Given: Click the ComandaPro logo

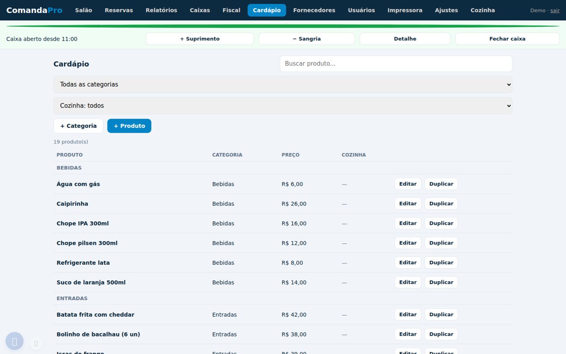Looking at the screenshot, I should (34, 10).
